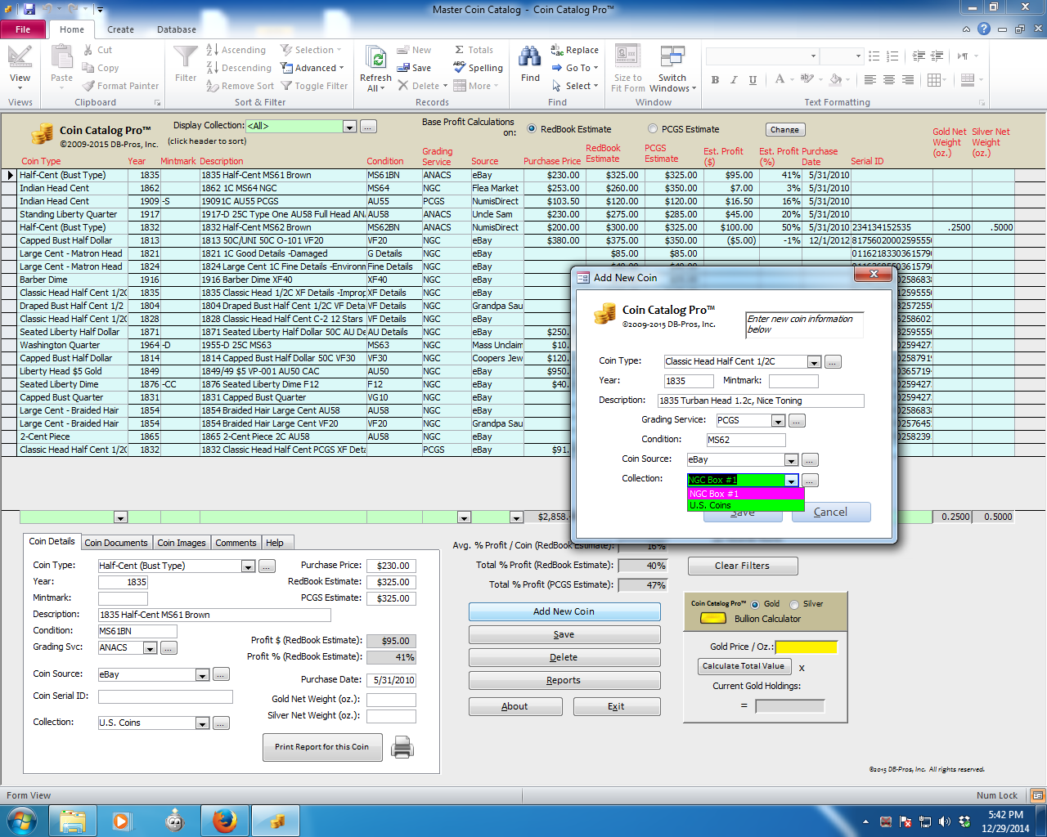Open Collection dropdown in Coin Details

(x=202, y=723)
